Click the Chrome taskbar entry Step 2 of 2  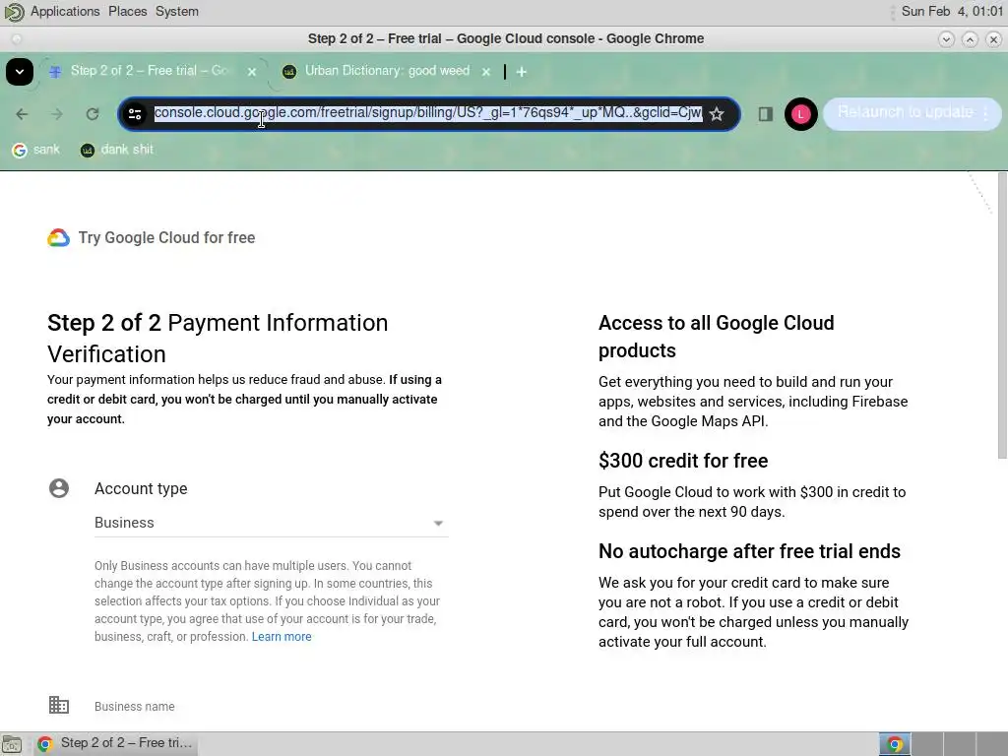pyautogui.click(x=116, y=743)
